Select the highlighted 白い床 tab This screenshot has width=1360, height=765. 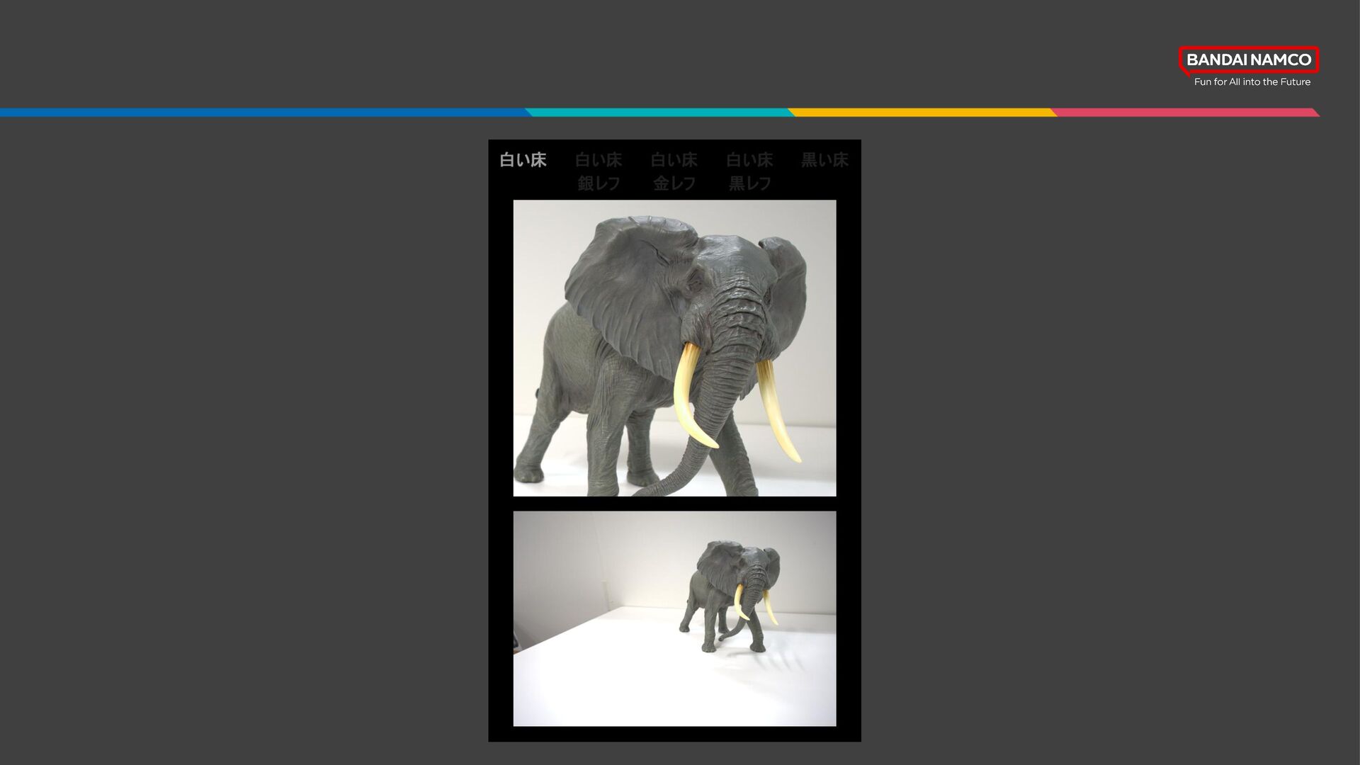523,160
